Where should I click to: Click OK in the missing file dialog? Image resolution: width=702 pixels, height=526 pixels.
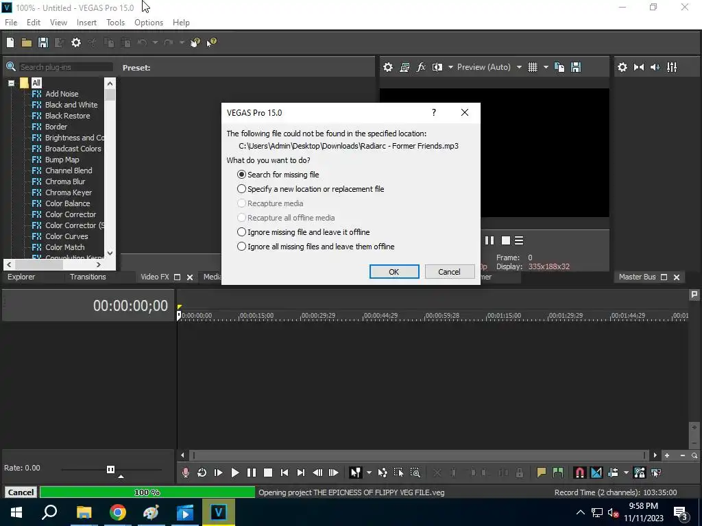tap(394, 271)
